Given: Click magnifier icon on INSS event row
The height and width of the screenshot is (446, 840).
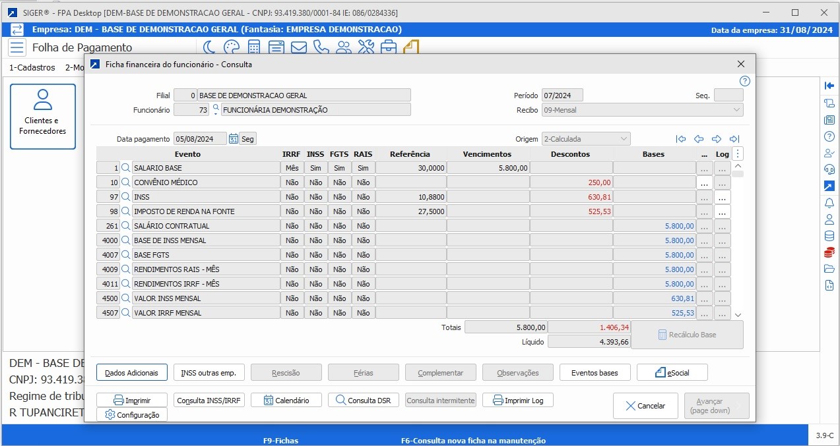Looking at the screenshot, I should 125,197.
